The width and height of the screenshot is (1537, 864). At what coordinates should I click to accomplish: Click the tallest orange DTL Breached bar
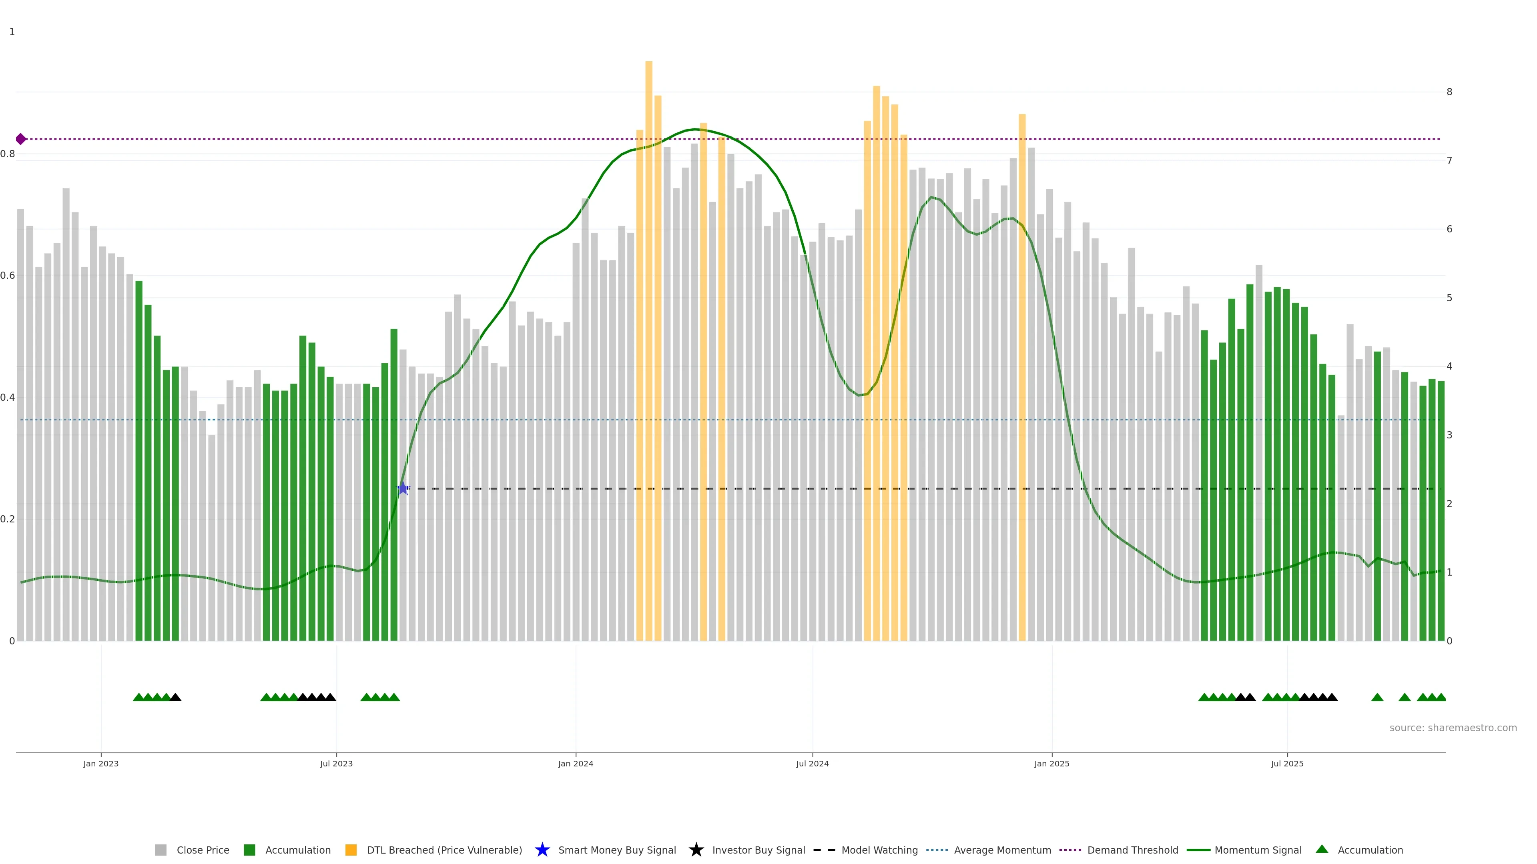pyautogui.click(x=648, y=298)
